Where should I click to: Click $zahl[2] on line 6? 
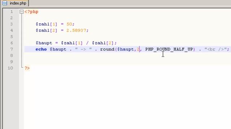click(103, 43)
